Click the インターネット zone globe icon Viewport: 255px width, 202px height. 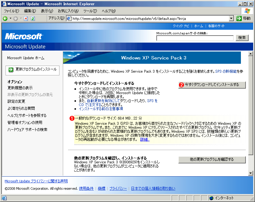(211, 198)
